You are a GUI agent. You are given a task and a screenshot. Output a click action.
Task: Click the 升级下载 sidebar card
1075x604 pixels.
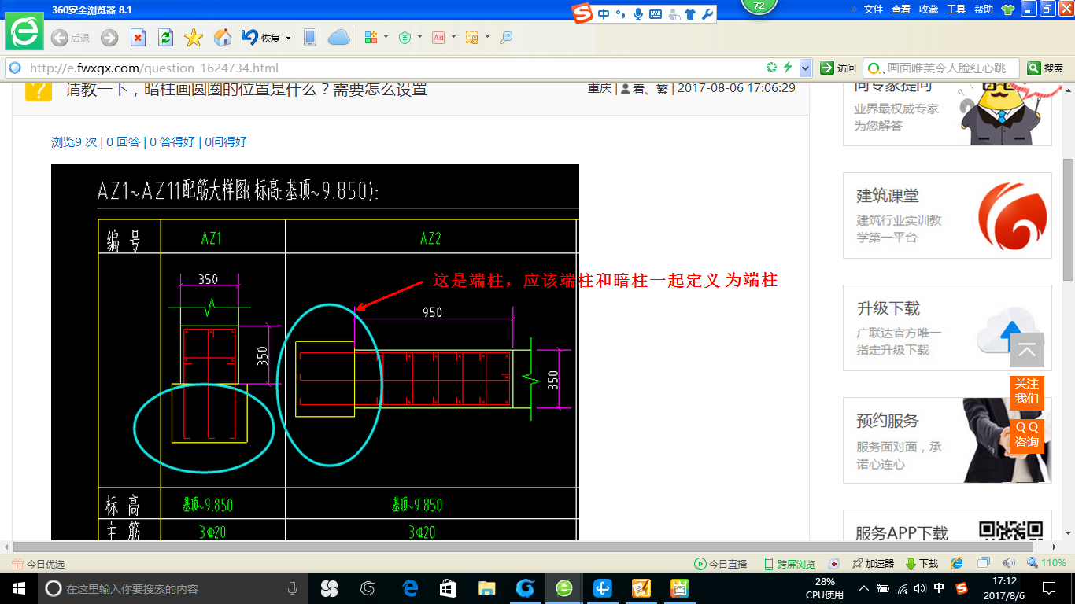[948, 328]
